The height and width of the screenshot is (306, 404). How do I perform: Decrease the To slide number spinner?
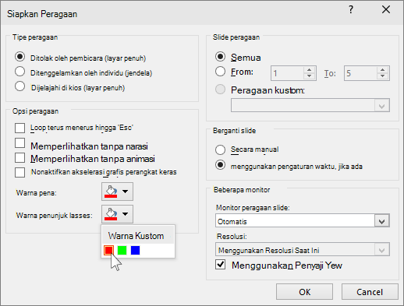(x=382, y=76)
